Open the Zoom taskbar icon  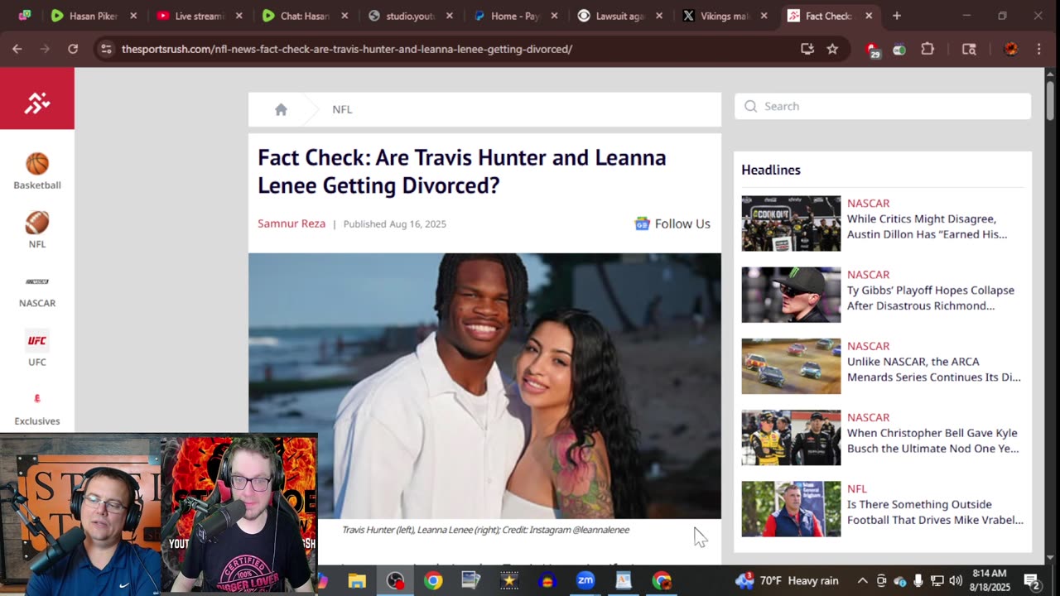(x=585, y=581)
